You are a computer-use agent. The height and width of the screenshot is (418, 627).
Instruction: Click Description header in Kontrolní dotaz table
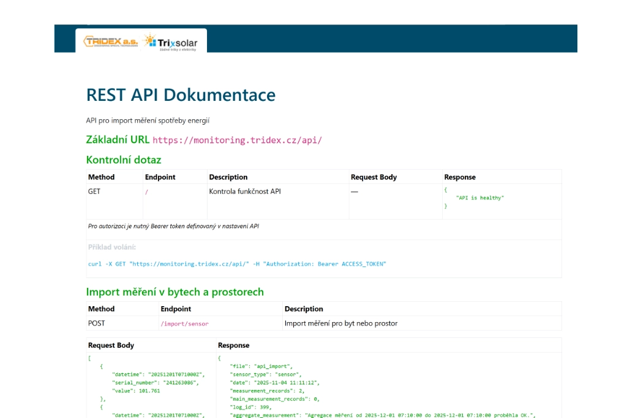point(228,177)
